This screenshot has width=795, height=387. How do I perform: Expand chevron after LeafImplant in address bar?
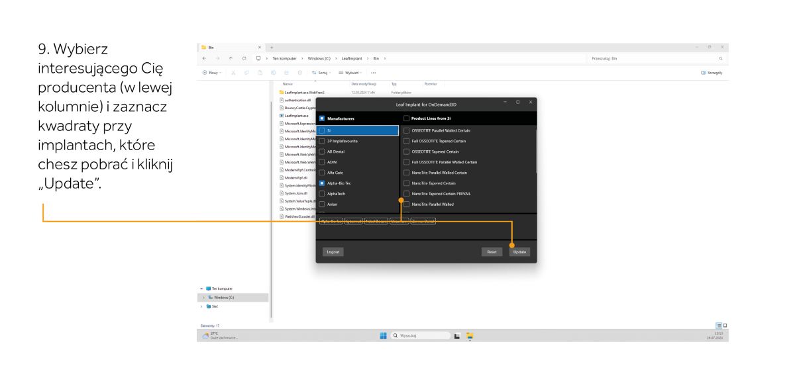pos(367,59)
